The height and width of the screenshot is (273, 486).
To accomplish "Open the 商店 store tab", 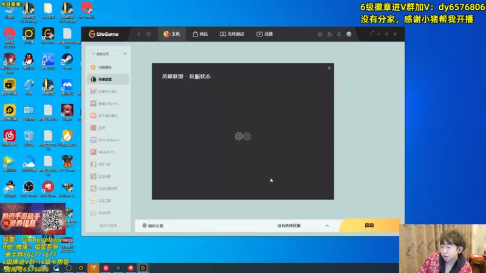I will pyautogui.click(x=200, y=34).
